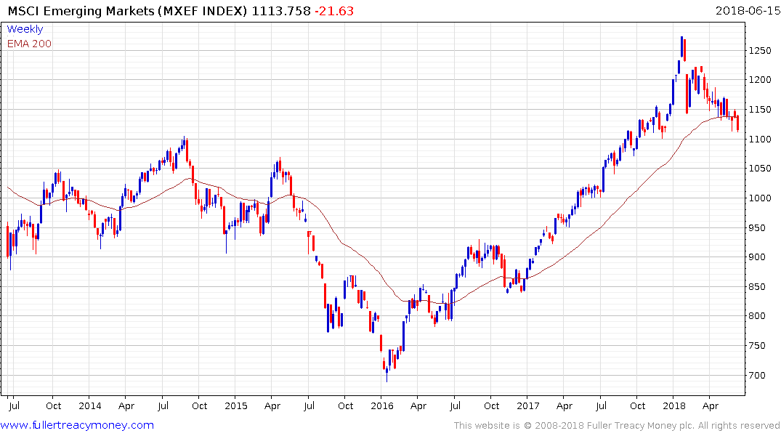Select the 1113.758 index value
The width and height of the screenshot is (781, 436).
tap(281, 11)
